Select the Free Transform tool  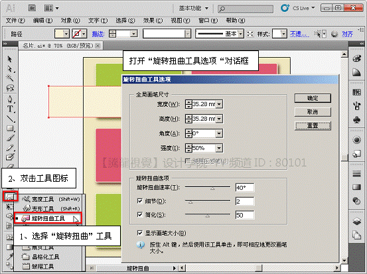[9, 206]
